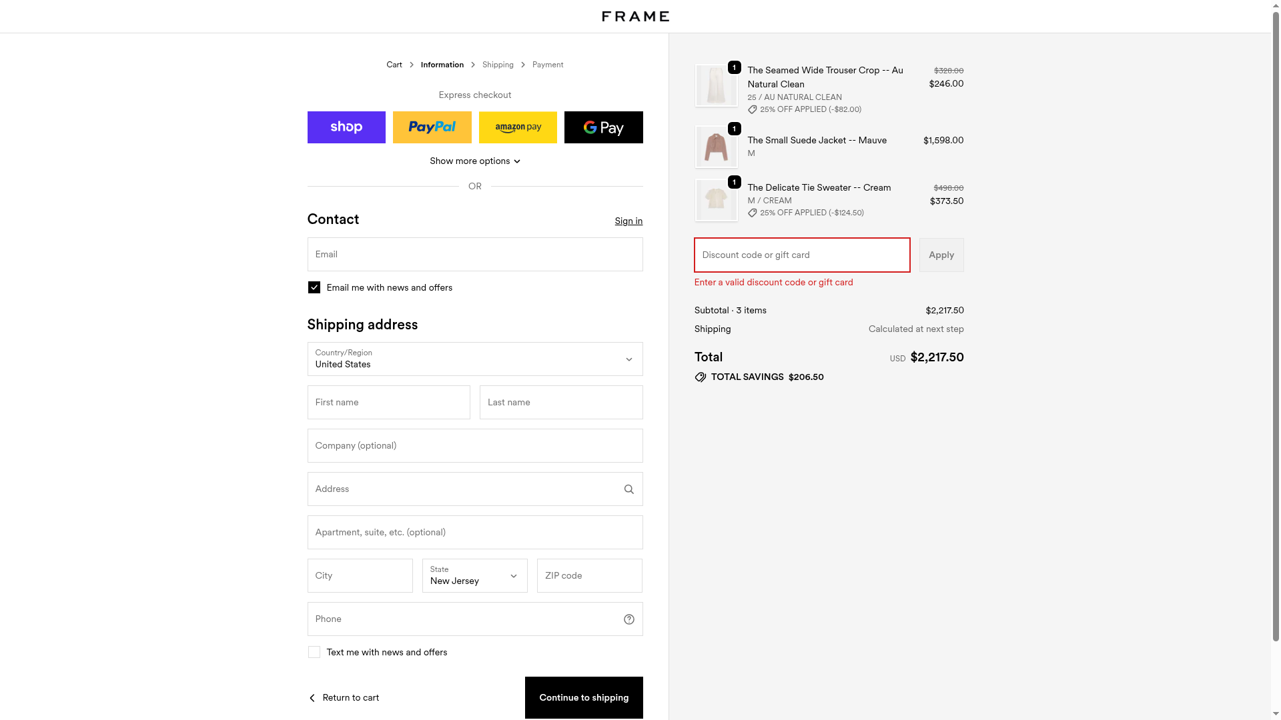Open the Country/Region dropdown
Viewport: 1281px width, 720px height.
[x=474, y=359]
